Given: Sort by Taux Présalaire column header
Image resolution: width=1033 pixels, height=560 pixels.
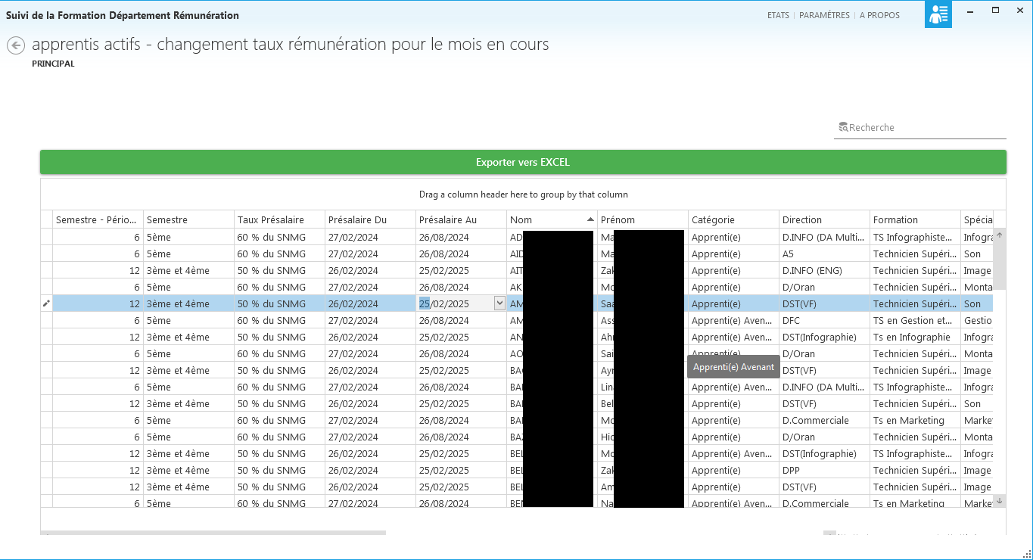Looking at the screenshot, I should point(279,219).
